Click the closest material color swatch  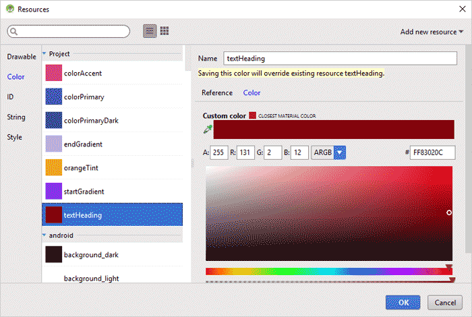[253, 116]
